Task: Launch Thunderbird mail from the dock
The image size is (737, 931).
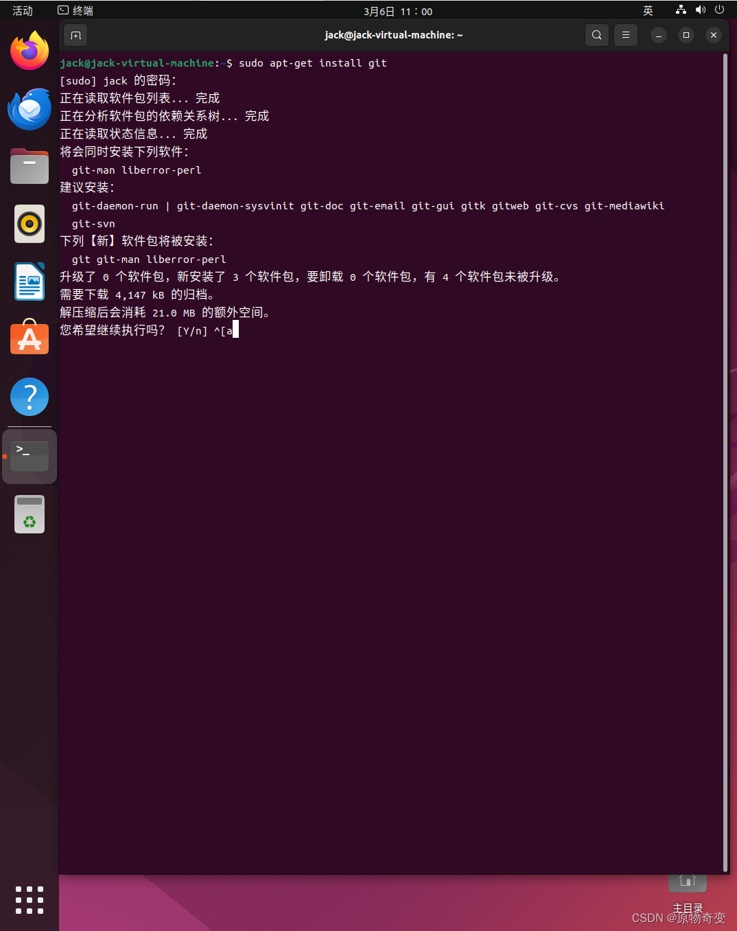Action: [x=30, y=108]
